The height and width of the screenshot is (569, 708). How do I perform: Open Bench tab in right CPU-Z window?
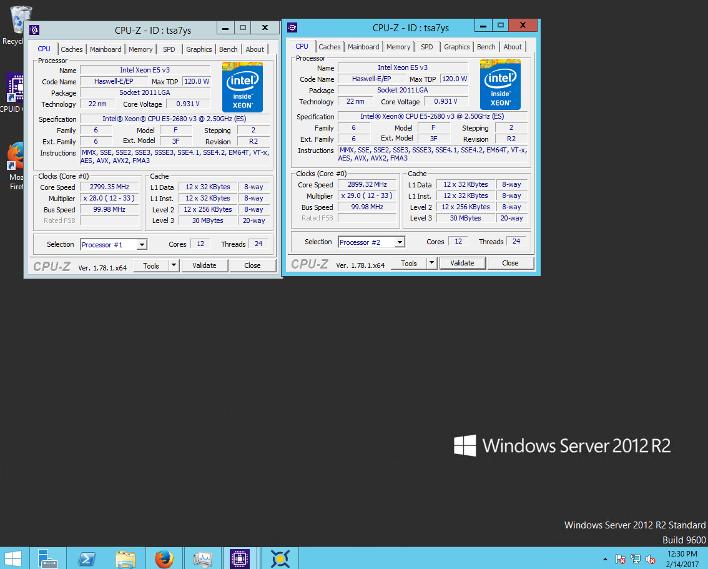pos(486,46)
